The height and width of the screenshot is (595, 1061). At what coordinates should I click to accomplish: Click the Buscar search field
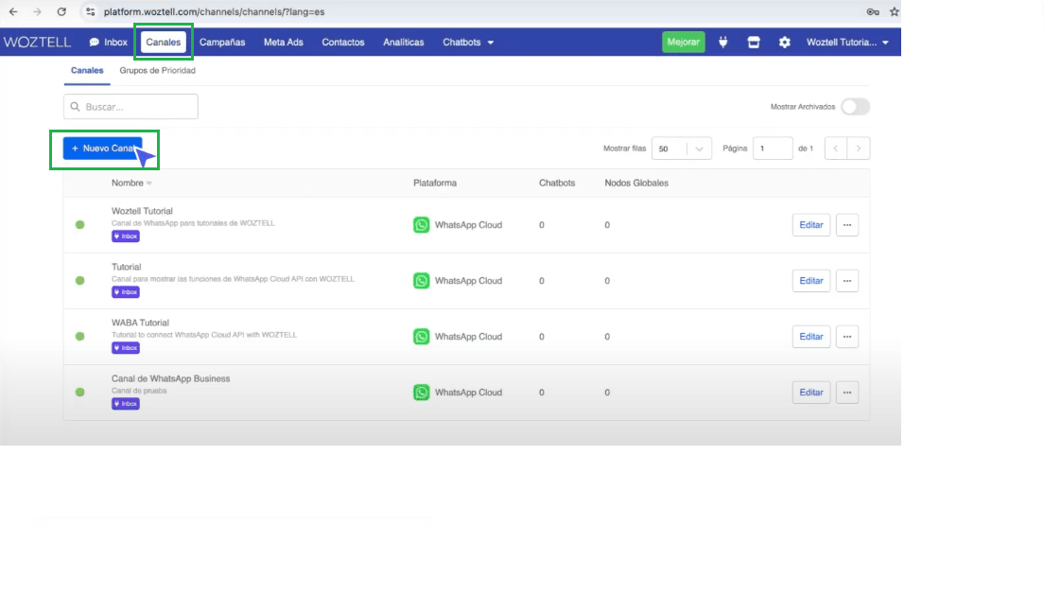[130, 106]
